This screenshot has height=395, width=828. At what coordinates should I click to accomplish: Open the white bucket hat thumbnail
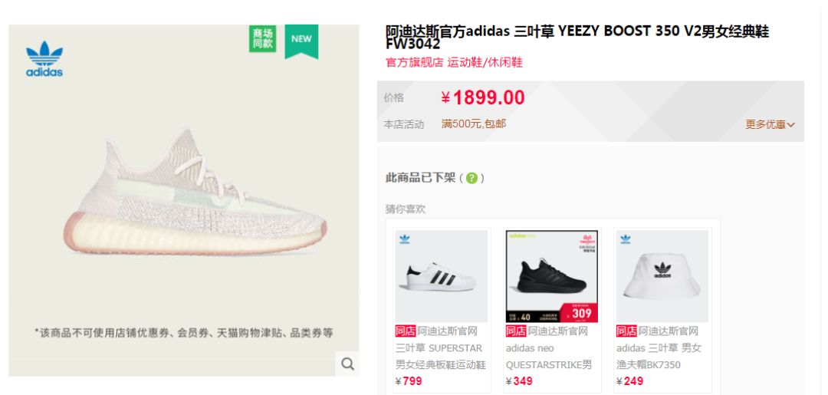[662, 276]
